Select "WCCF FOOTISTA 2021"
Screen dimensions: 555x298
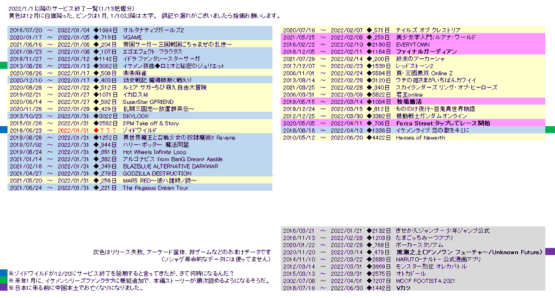pos(425,281)
